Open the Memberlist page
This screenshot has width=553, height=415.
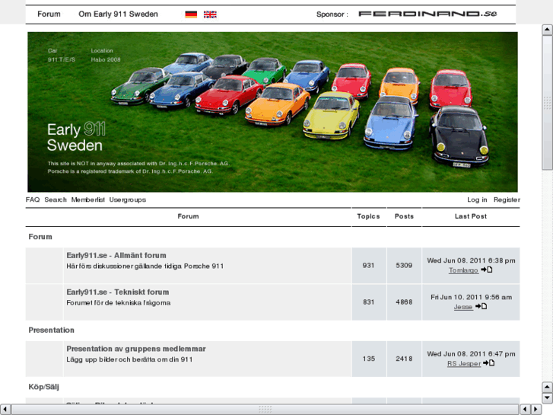click(87, 200)
